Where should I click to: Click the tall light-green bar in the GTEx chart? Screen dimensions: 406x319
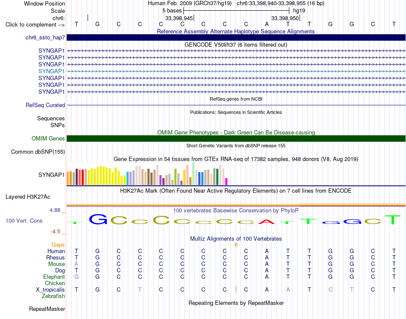(194, 173)
